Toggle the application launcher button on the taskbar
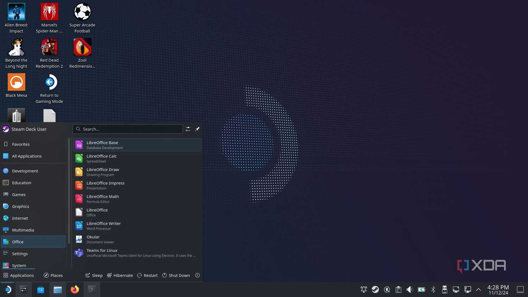 pyautogui.click(x=8, y=289)
